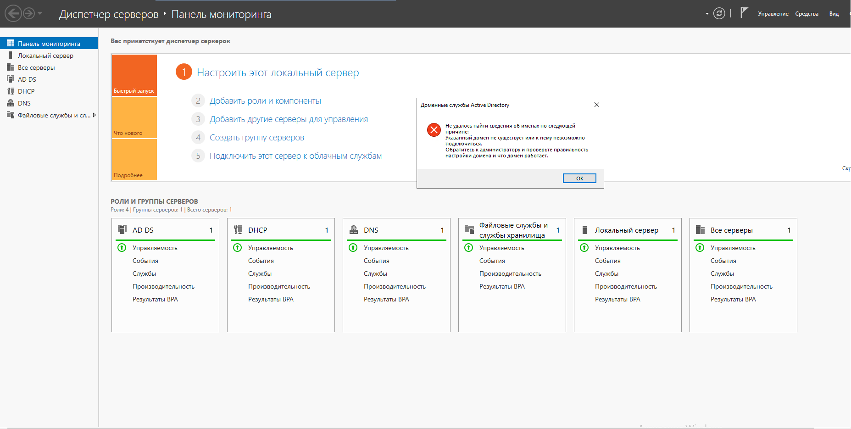Open DHCP in the sidebar
Viewport: 851px width, 429px height.
pyautogui.click(x=49, y=91)
